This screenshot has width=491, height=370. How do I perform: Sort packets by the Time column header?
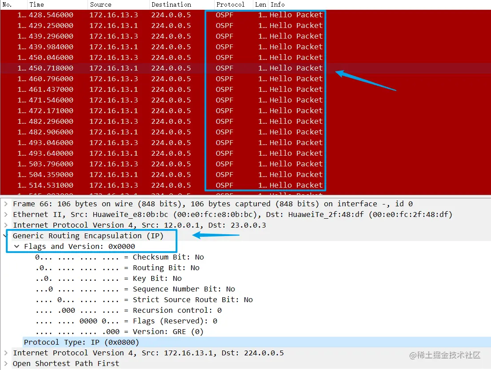click(57, 5)
